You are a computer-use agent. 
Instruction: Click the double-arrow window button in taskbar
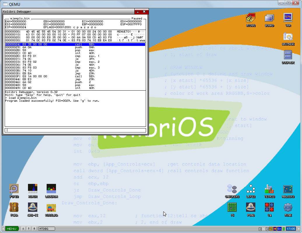(x=34, y=229)
